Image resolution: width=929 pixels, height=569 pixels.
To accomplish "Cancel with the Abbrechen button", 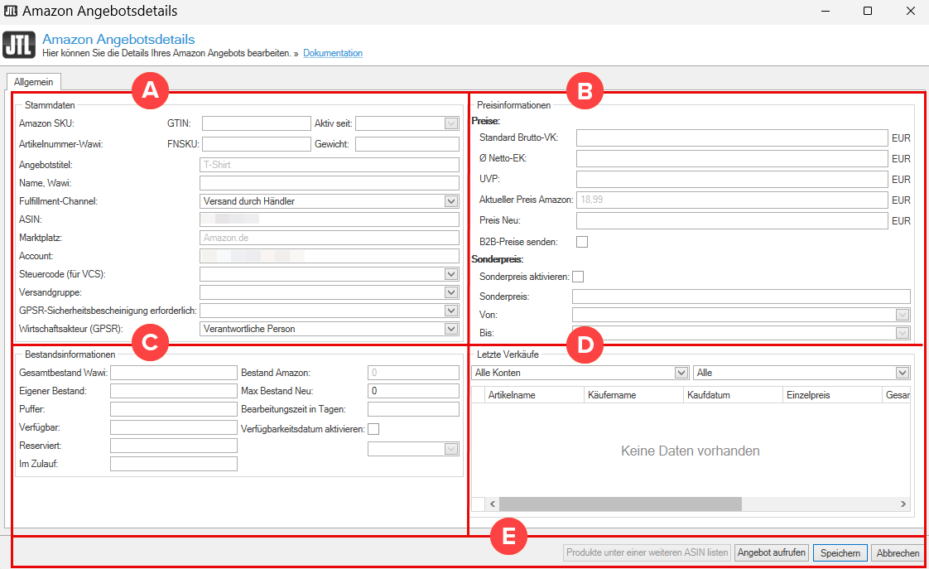I will (898, 553).
